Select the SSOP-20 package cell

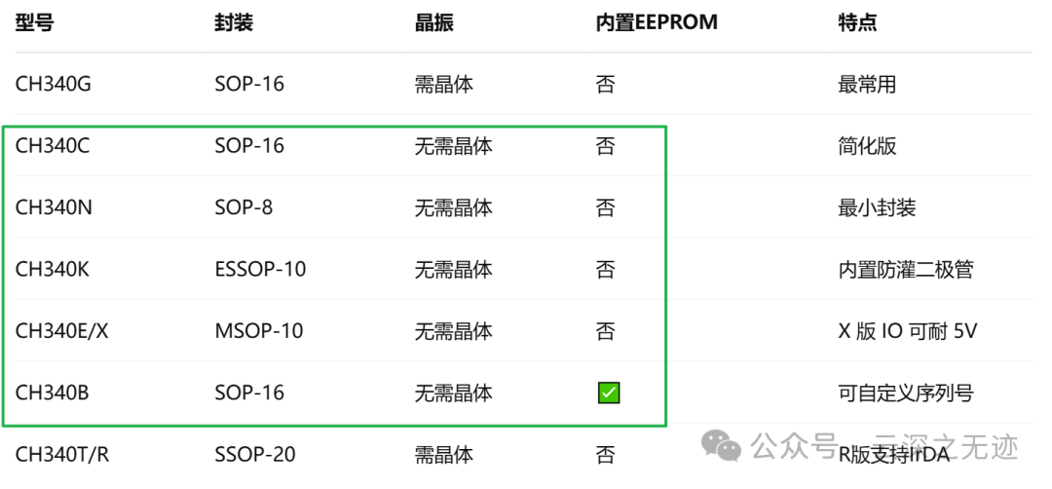tap(255, 455)
